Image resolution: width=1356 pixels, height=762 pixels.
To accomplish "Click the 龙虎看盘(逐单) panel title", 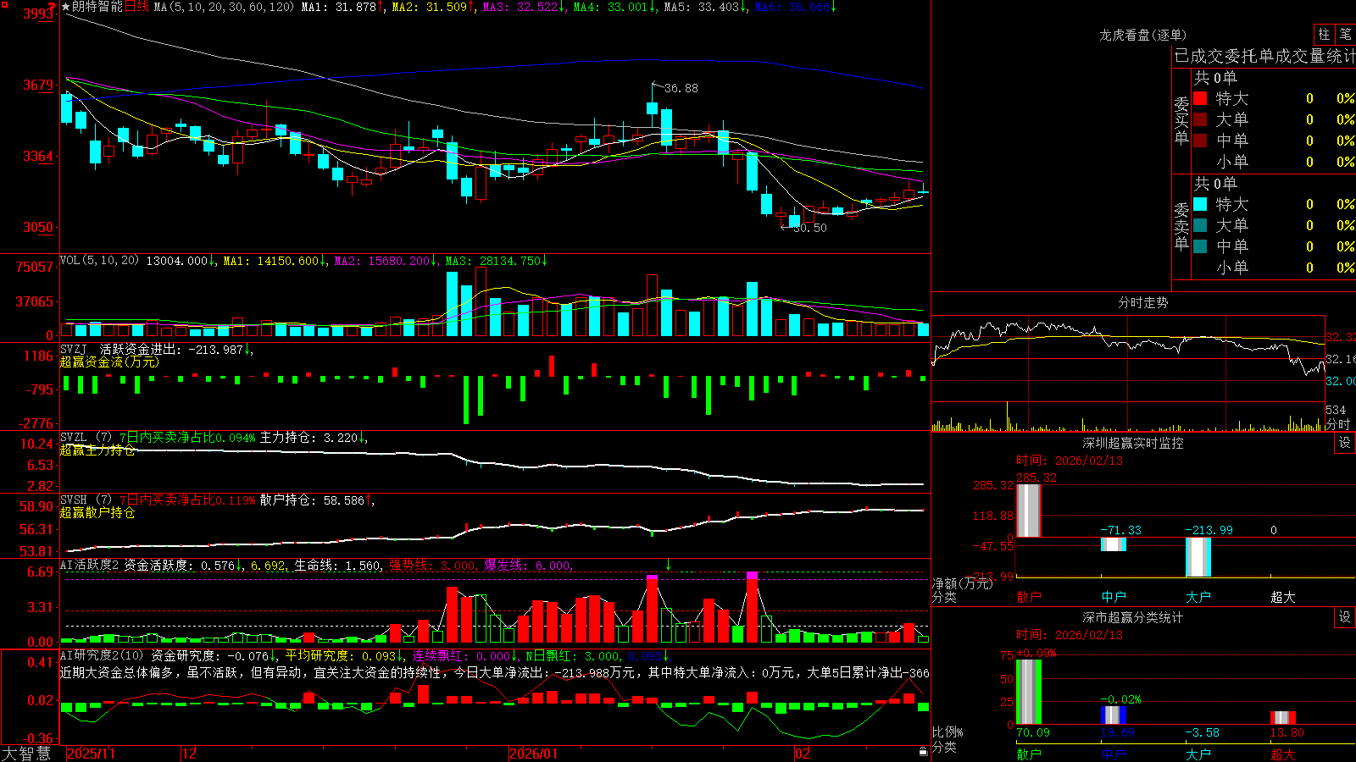I will 1142,35.
